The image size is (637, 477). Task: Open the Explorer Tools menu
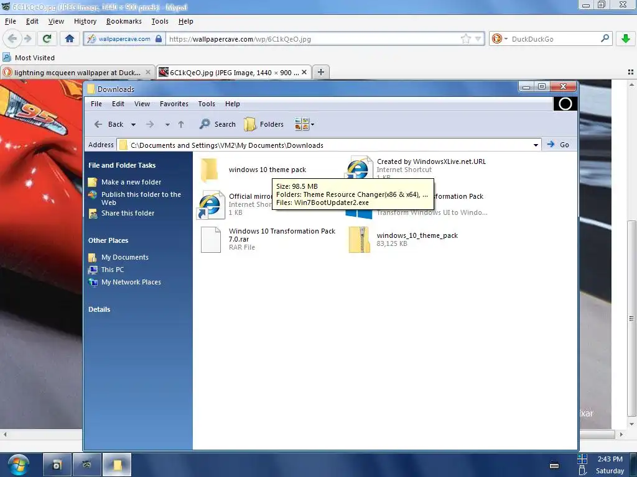pyautogui.click(x=207, y=104)
